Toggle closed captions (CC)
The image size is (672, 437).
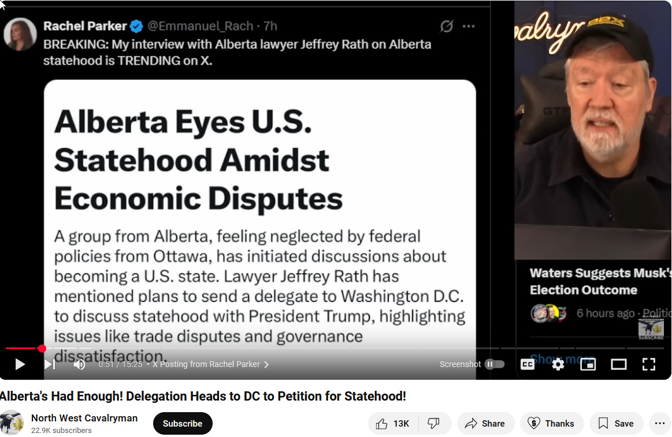(x=527, y=364)
